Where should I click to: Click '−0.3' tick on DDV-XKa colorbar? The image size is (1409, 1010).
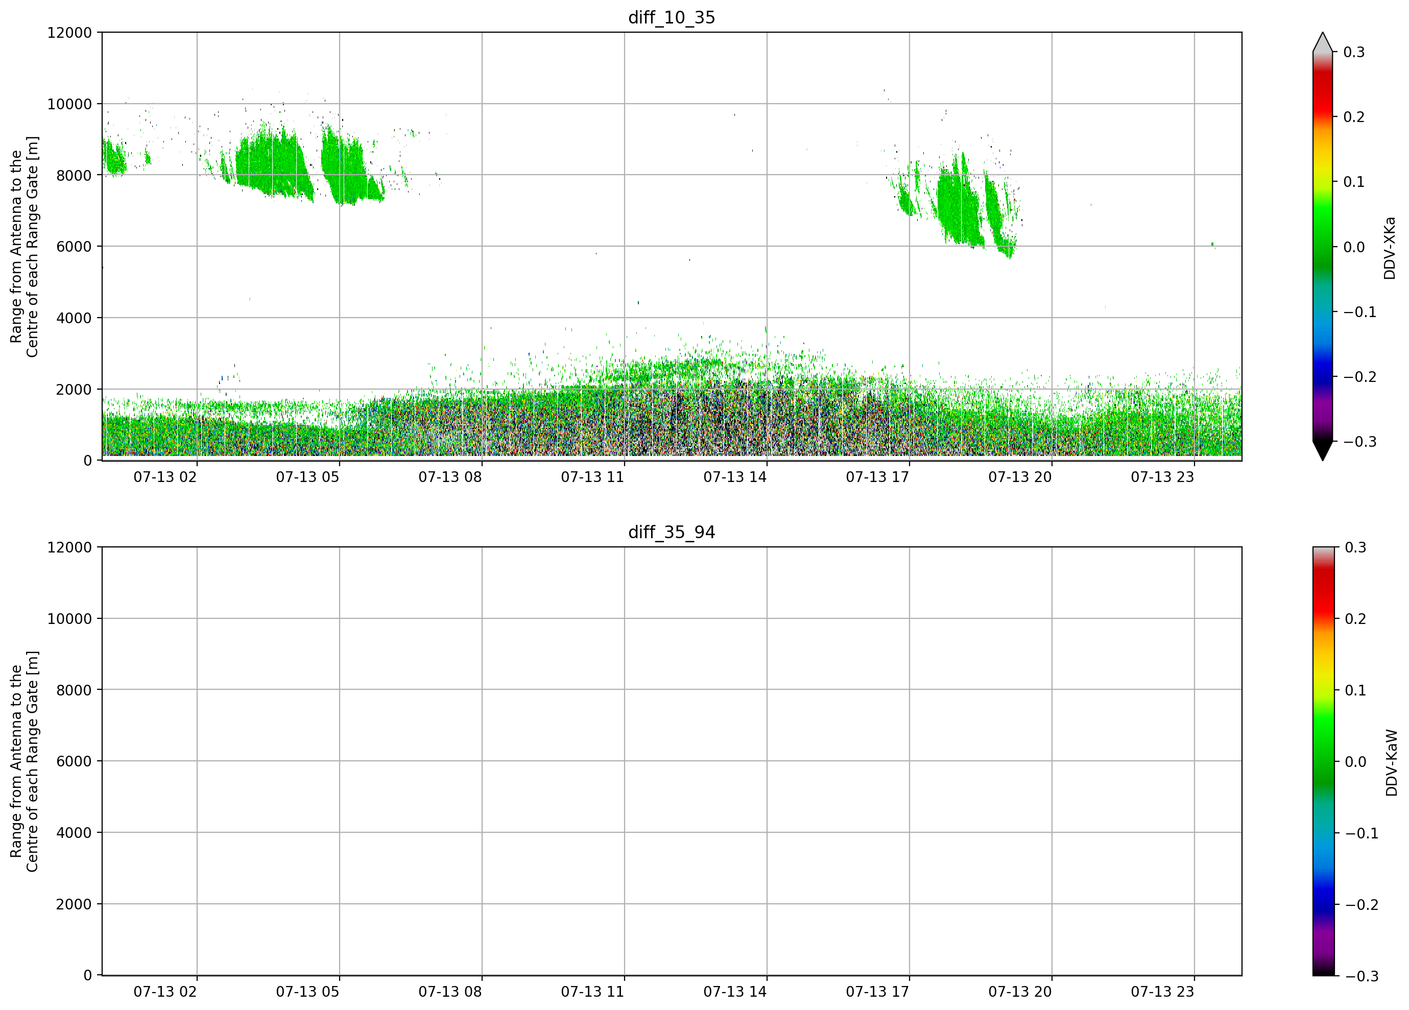(x=1360, y=442)
